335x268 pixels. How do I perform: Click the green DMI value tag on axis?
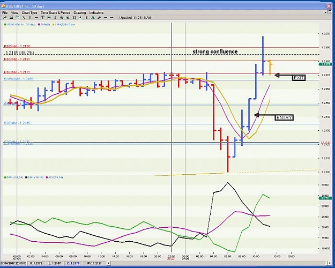(325, 198)
